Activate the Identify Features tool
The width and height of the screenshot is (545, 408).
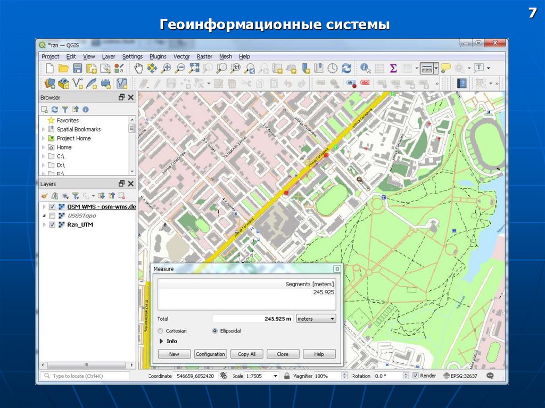tap(365, 68)
